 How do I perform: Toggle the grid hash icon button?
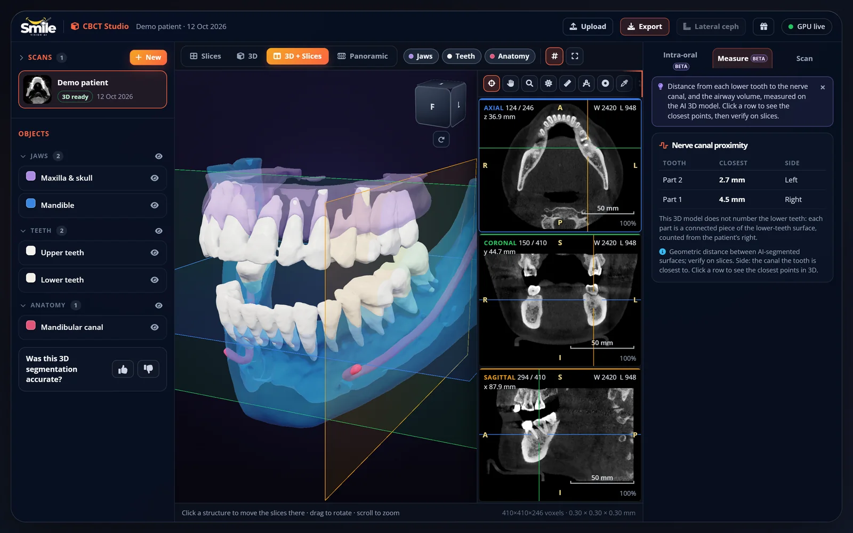coord(554,56)
